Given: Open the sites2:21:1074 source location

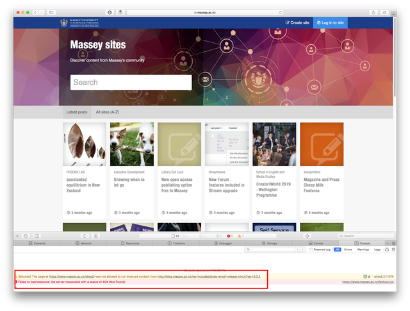Looking at the screenshot, I should click(384, 276).
